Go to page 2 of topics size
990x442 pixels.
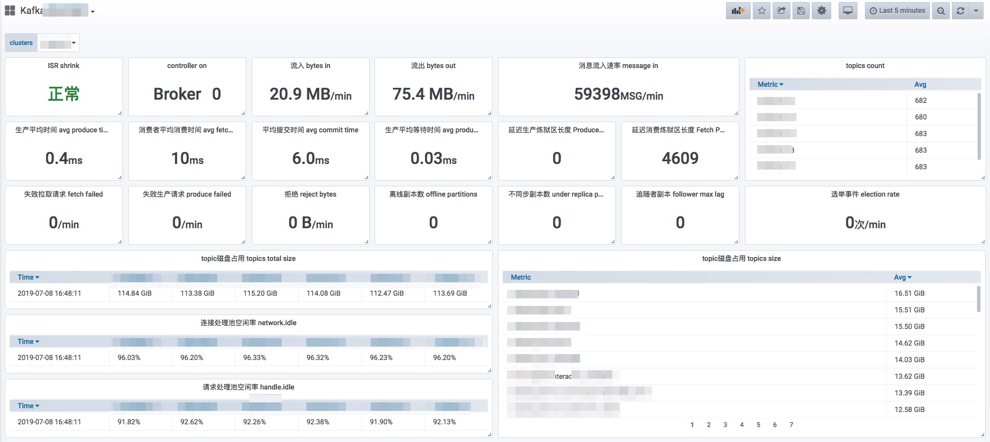[x=709, y=425]
